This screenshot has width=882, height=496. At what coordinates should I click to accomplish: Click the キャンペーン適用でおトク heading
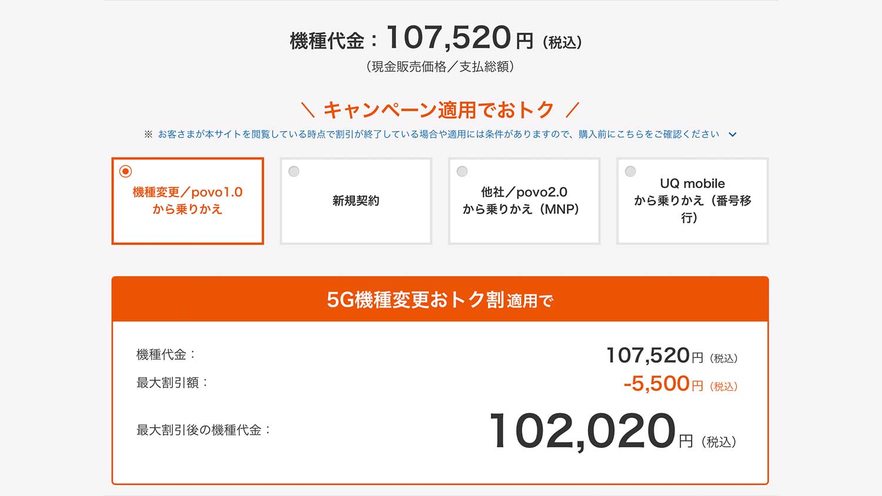(x=439, y=110)
